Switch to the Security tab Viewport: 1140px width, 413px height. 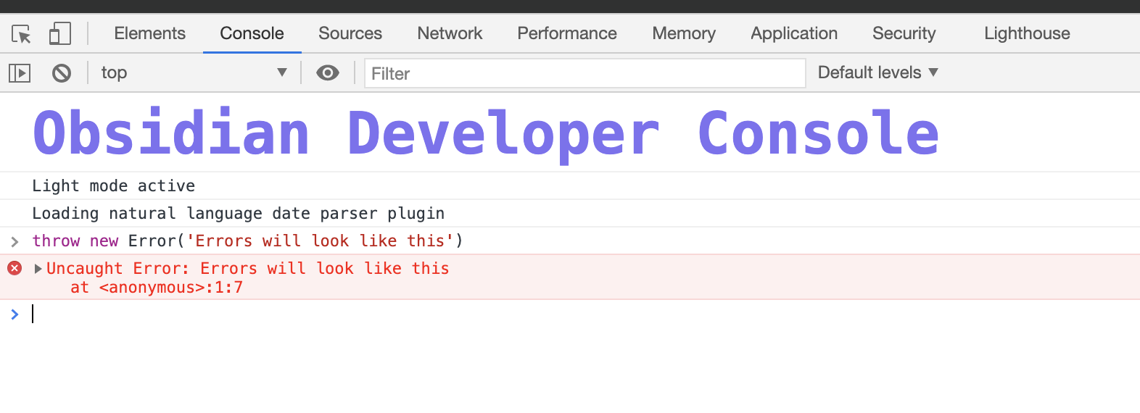[x=904, y=33]
